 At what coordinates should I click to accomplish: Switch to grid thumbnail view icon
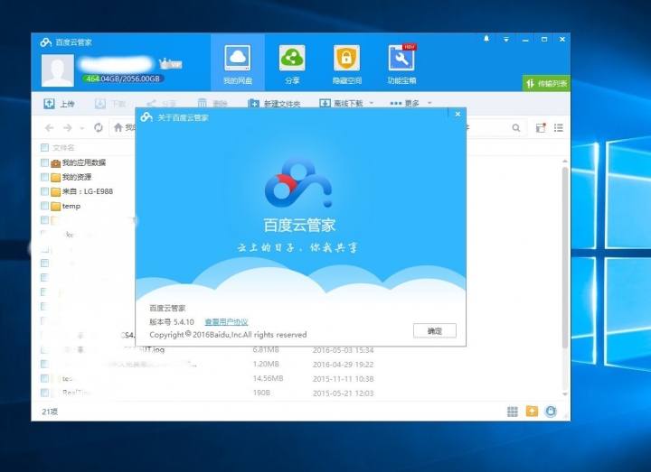tap(513, 412)
